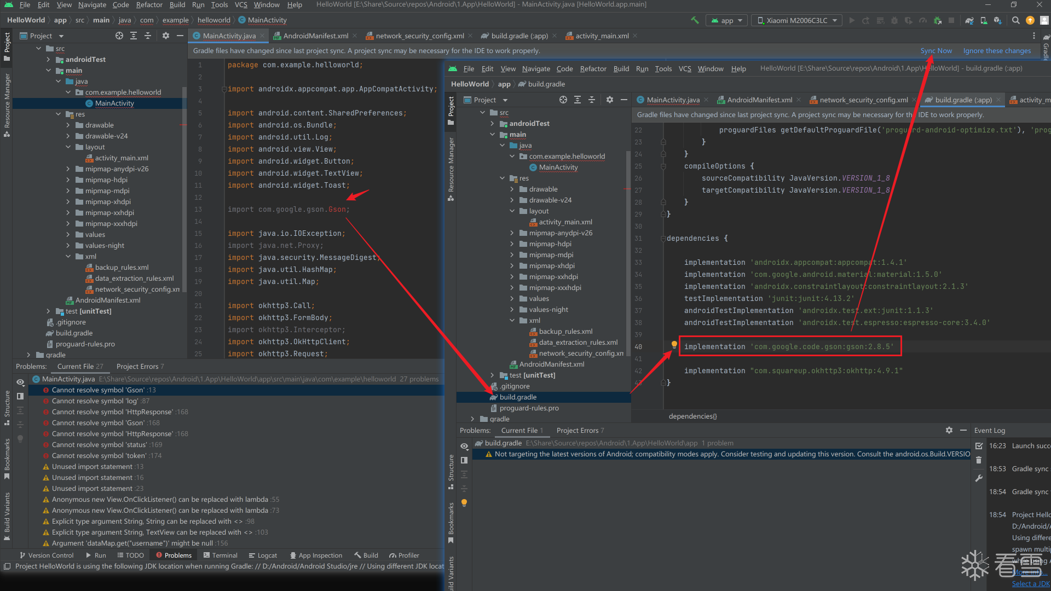This screenshot has width=1051, height=591.
Task: Click the Event Log wrench settings icon
Action: coord(979,478)
